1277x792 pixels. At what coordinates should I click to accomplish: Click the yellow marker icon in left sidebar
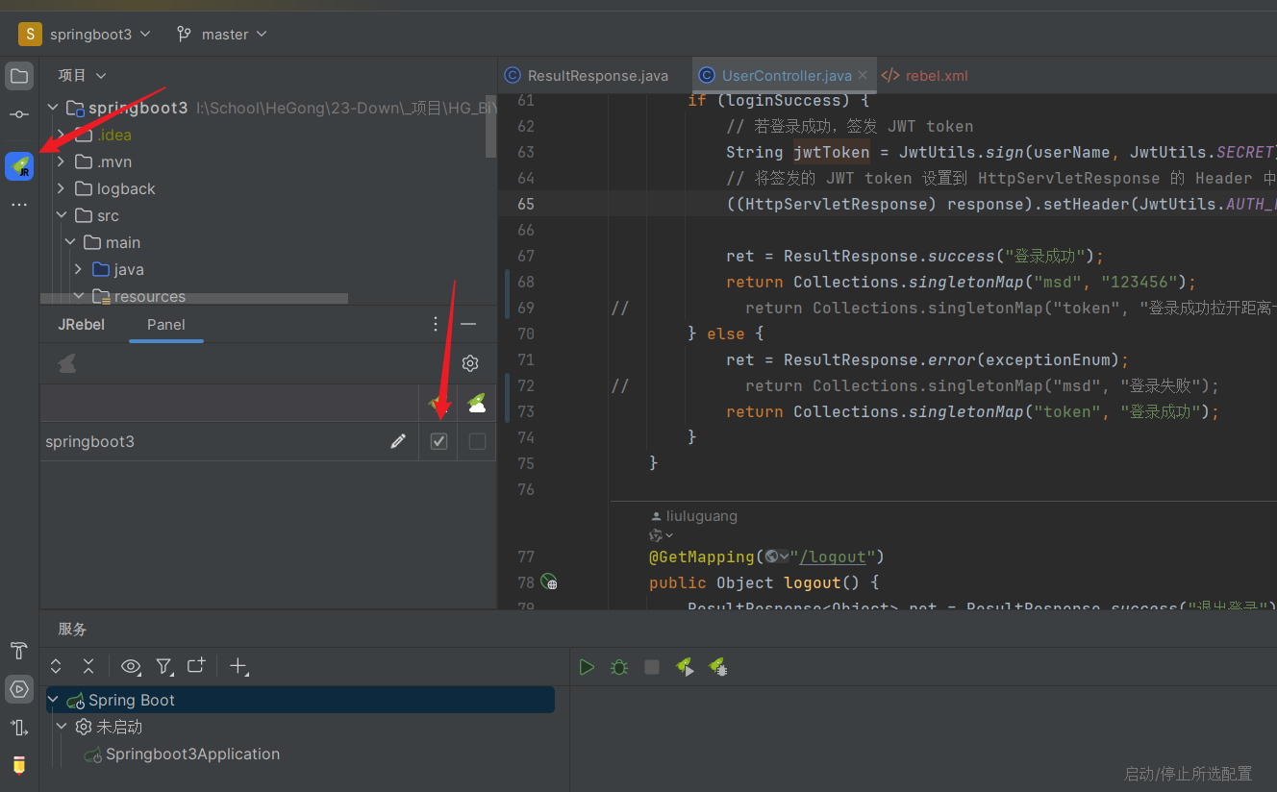pyautogui.click(x=19, y=765)
